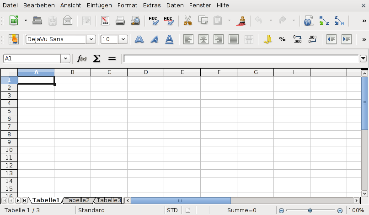The image size is (369, 215).
Task: Open the font size dropdown
Action: [123, 39]
